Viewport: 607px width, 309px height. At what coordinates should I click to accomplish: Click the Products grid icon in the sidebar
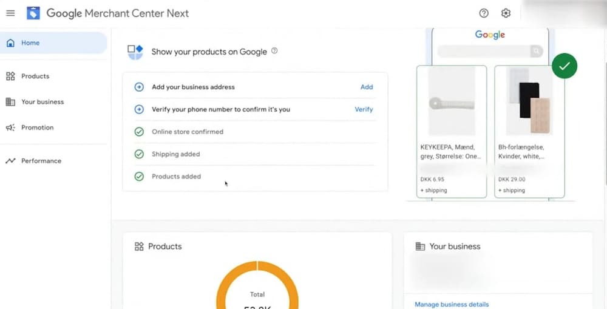(10, 76)
